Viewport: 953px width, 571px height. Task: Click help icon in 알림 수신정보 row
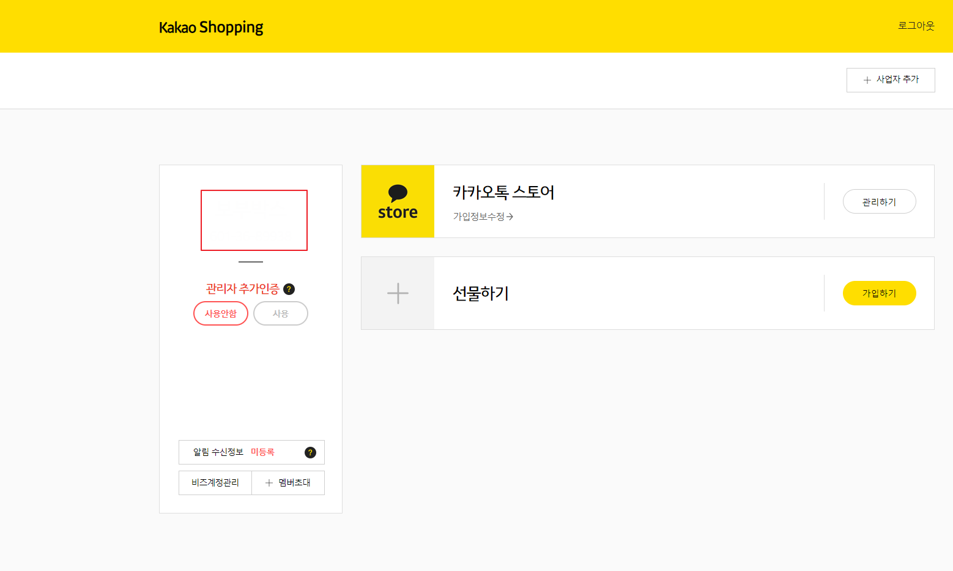point(310,452)
